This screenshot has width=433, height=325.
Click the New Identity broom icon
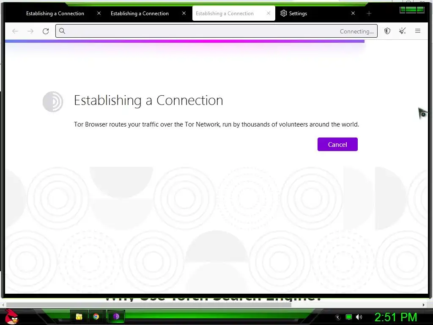pyautogui.click(x=403, y=31)
